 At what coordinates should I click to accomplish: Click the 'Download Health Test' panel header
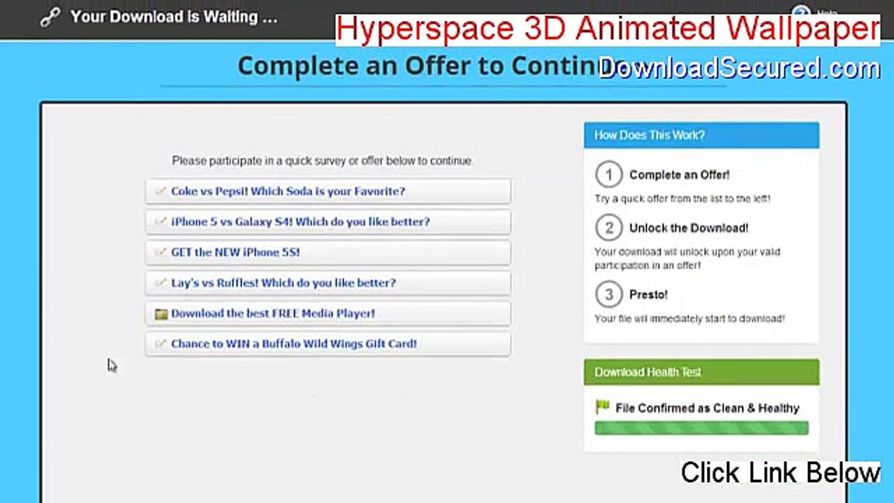(701, 372)
